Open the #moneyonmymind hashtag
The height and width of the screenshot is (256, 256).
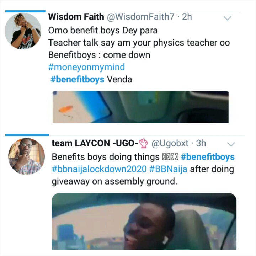(86, 67)
